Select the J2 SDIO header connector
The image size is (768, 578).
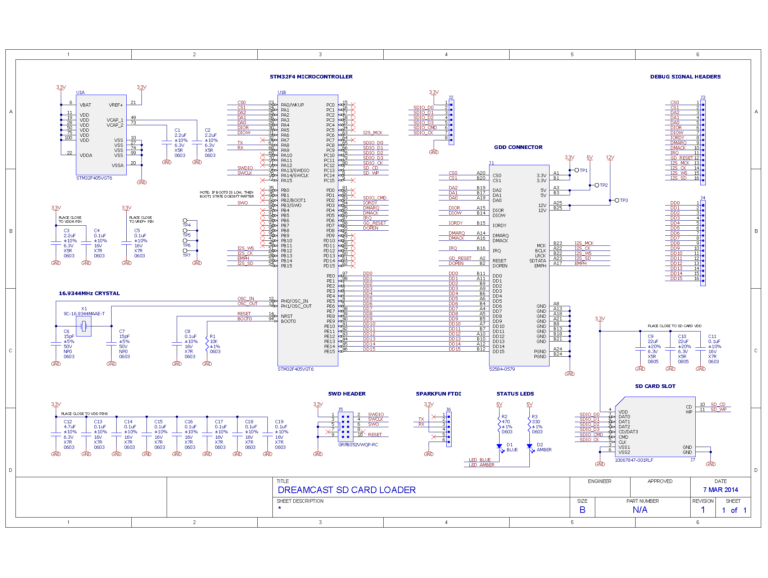451,122
